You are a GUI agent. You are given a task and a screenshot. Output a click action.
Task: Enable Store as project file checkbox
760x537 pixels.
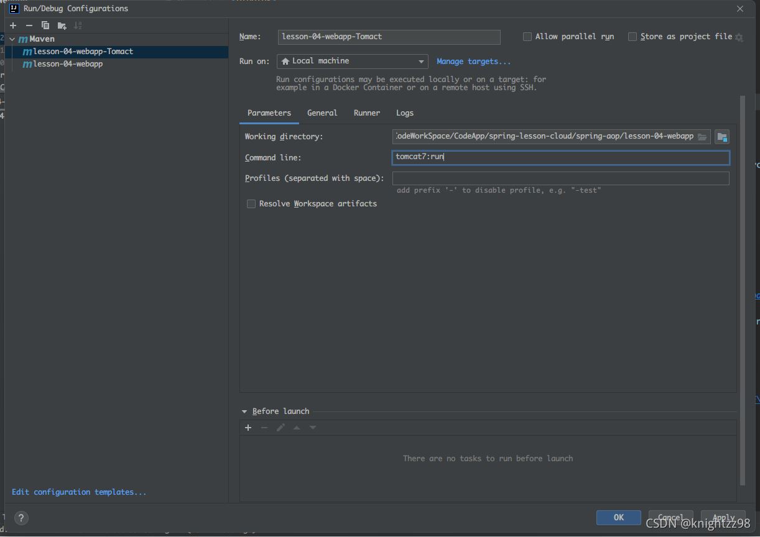point(633,37)
